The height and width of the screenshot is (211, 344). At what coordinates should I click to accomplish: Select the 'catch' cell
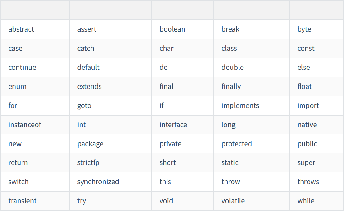(86, 49)
